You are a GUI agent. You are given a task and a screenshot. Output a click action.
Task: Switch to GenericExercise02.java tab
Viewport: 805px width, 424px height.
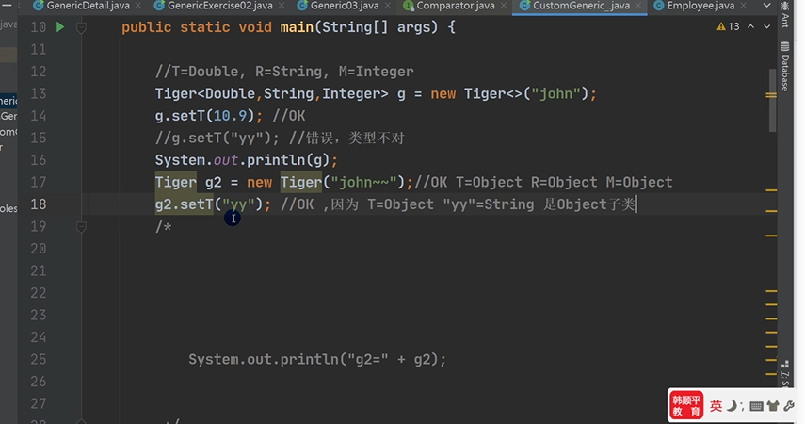[219, 6]
